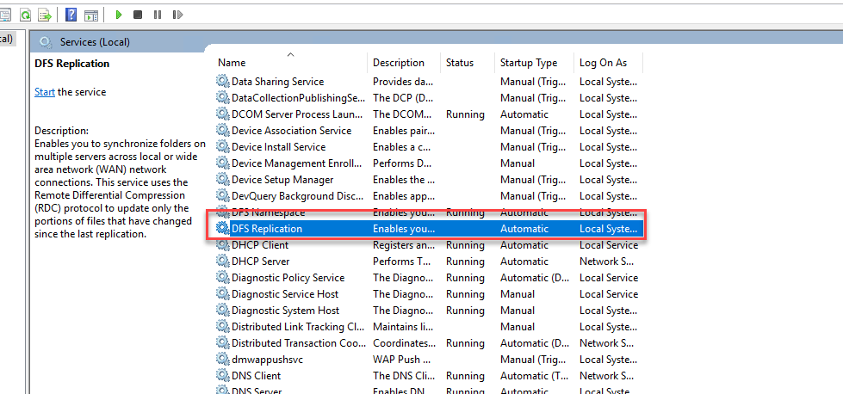Select Device Setup Manager in the list
The height and width of the screenshot is (394, 843).
[x=282, y=180]
